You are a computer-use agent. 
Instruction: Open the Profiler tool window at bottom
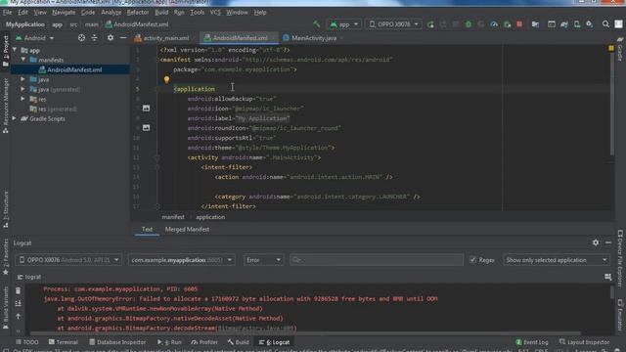click(204, 342)
